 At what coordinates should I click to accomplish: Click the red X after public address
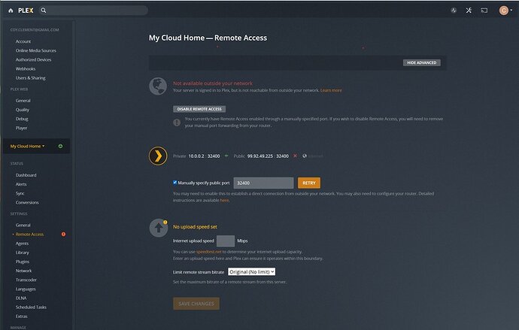(295, 156)
